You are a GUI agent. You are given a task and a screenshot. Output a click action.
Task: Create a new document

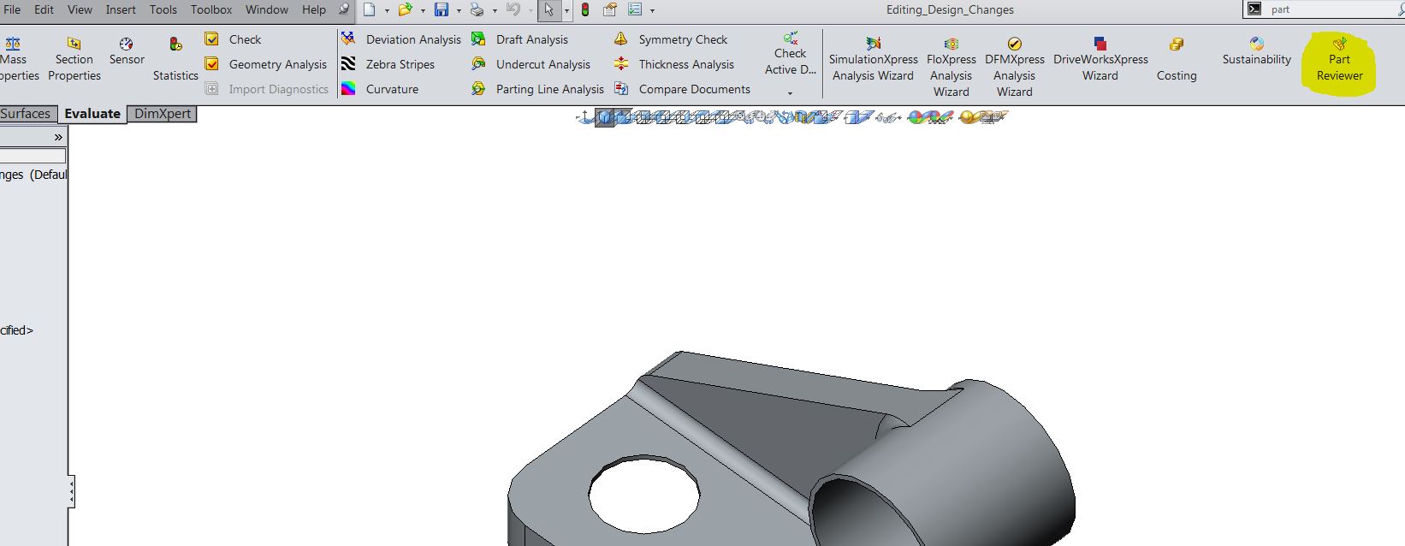pos(369,9)
